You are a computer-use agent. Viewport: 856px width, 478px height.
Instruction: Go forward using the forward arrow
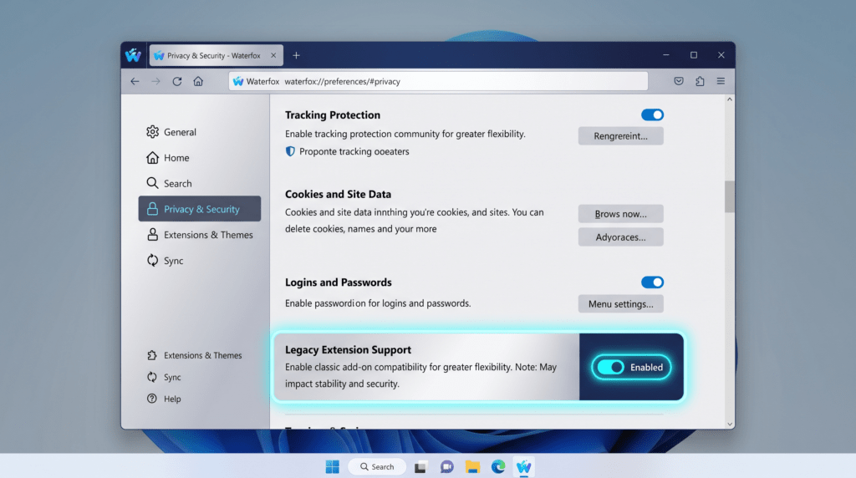[155, 81]
